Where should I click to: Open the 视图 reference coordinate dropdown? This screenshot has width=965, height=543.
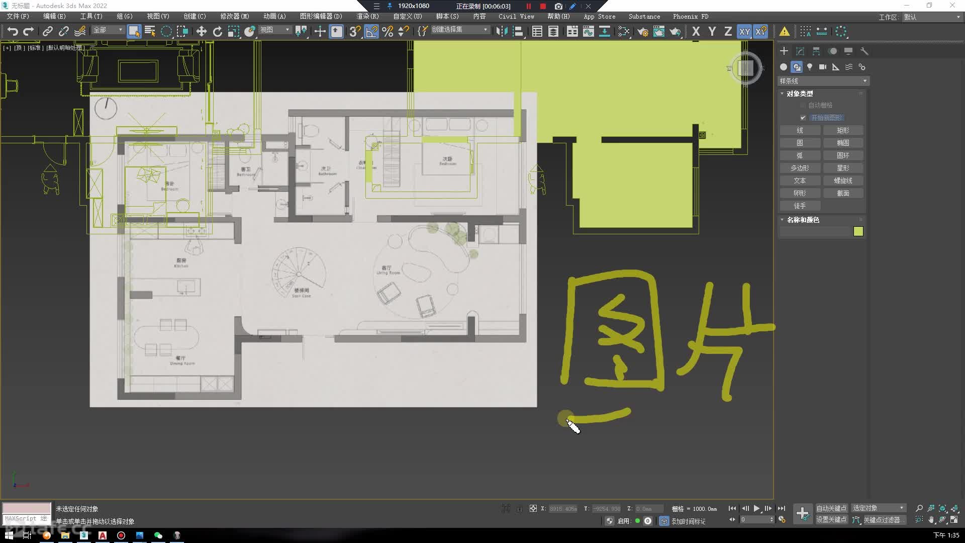coord(275,30)
